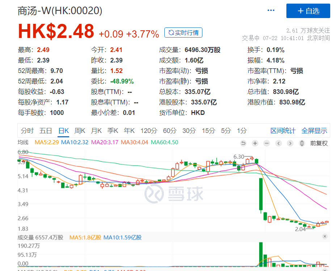Image resolution: width=336 pixels, height=271 pixels.
Task: Click the 52周最低 value 2.04
Action: pyautogui.click(x=56, y=81)
